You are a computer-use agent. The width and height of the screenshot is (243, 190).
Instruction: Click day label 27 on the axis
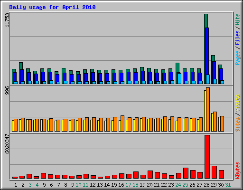pyautogui.click(x=199, y=185)
